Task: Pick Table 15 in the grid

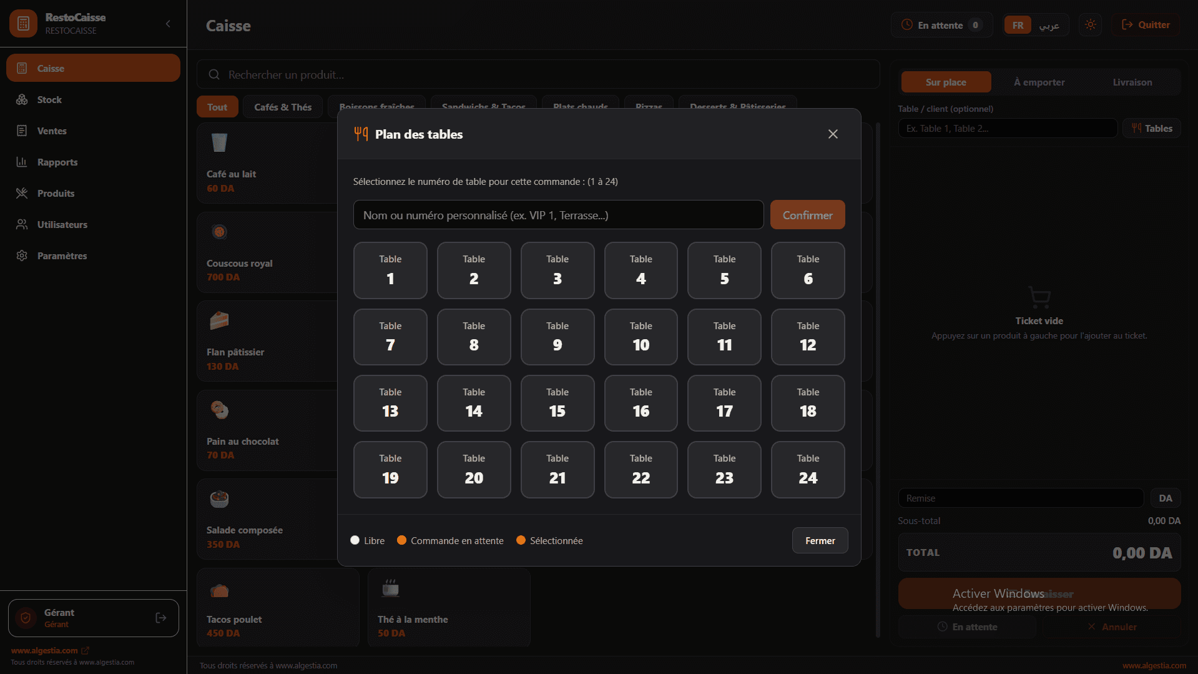Action: point(557,403)
